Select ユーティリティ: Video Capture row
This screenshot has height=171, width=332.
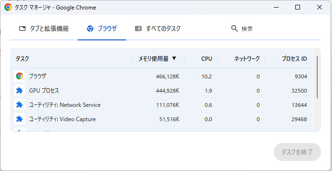coord(162,119)
